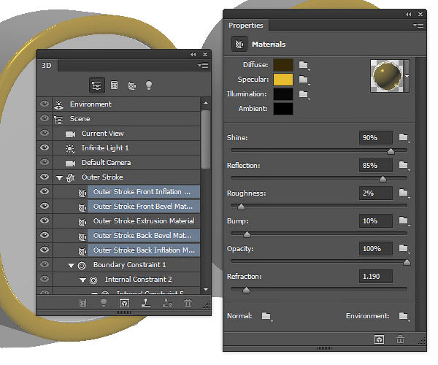Hide Outer Stroke Back Inflation material
Image resolution: width=438 pixels, height=365 pixels.
45,250
